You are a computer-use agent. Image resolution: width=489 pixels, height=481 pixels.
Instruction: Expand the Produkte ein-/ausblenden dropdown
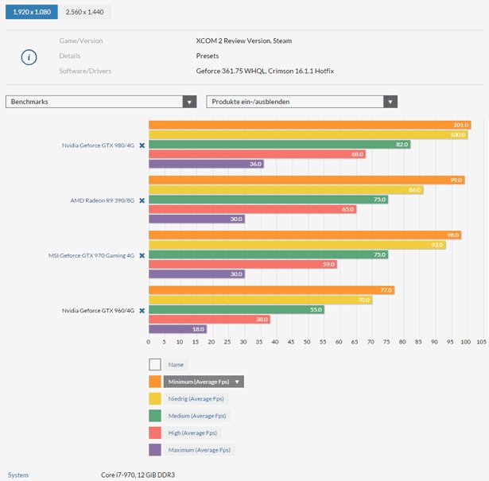click(x=301, y=102)
